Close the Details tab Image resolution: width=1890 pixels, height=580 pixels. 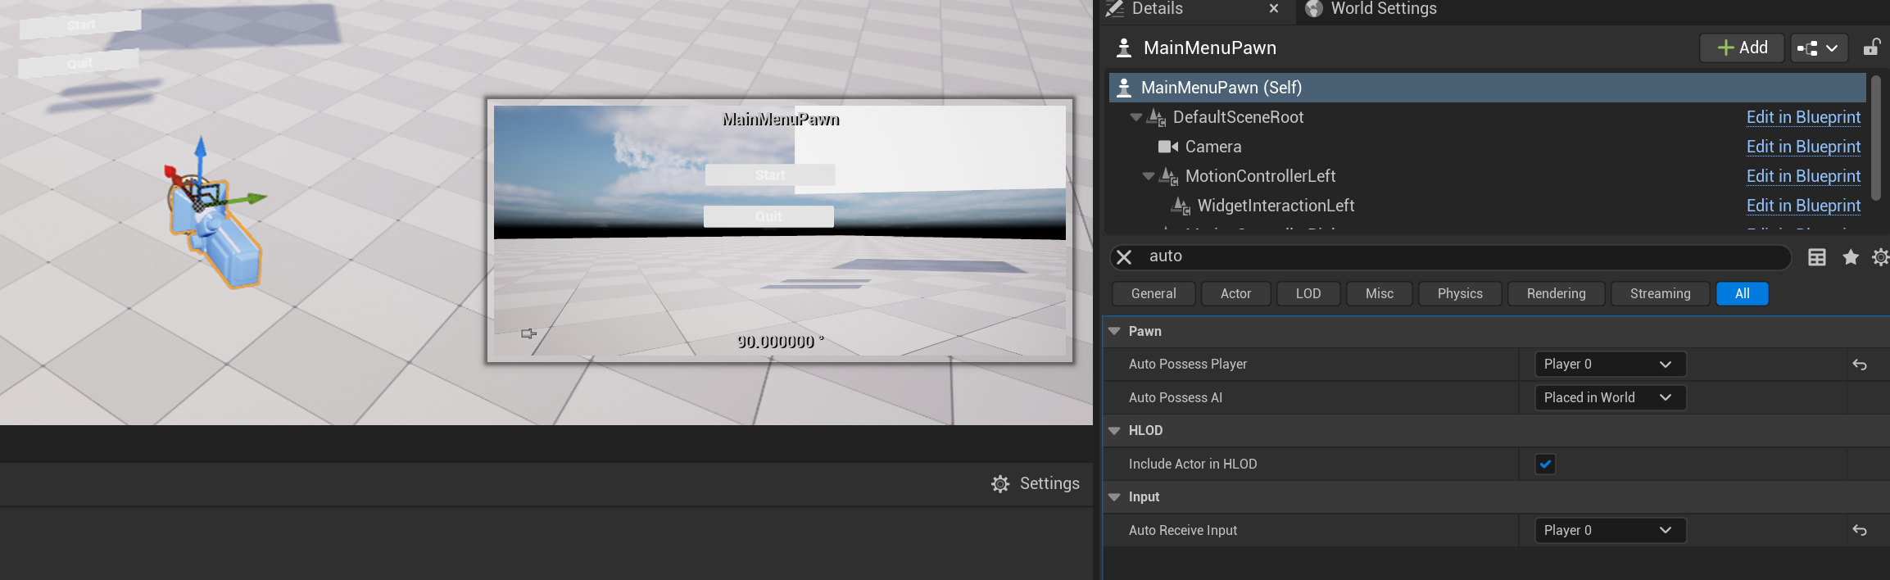(x=1273, y=9)
